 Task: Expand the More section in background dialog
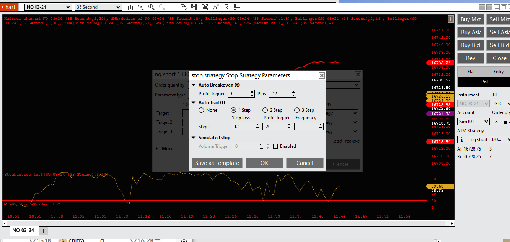[x=157, y=149]
